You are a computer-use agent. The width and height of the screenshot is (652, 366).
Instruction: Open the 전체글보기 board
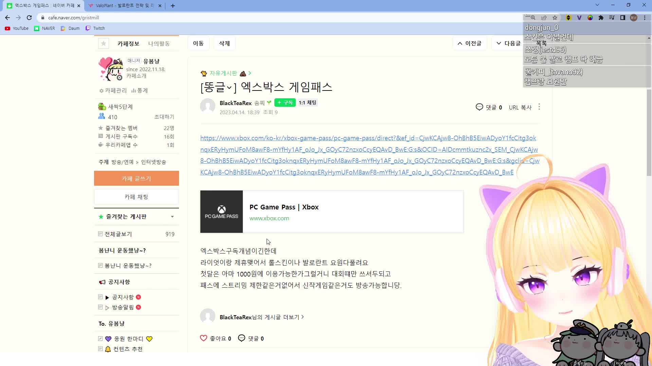[x=118, y=234]
